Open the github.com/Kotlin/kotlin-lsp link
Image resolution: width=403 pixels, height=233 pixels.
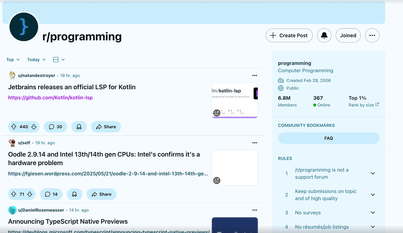coord(50,98)
